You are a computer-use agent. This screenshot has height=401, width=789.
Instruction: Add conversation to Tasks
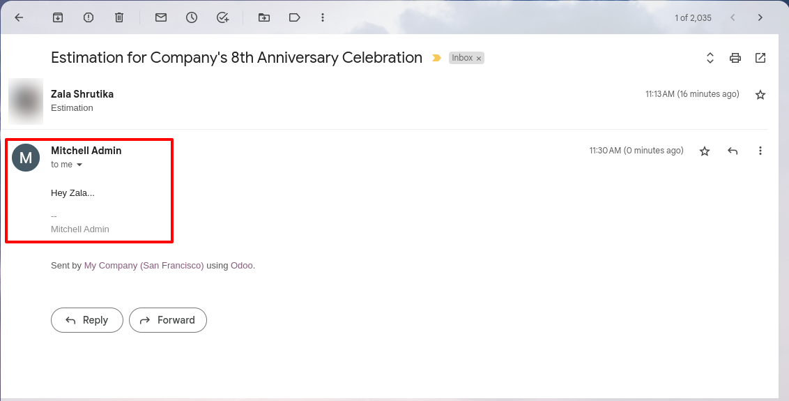click(x=222, y=17)
